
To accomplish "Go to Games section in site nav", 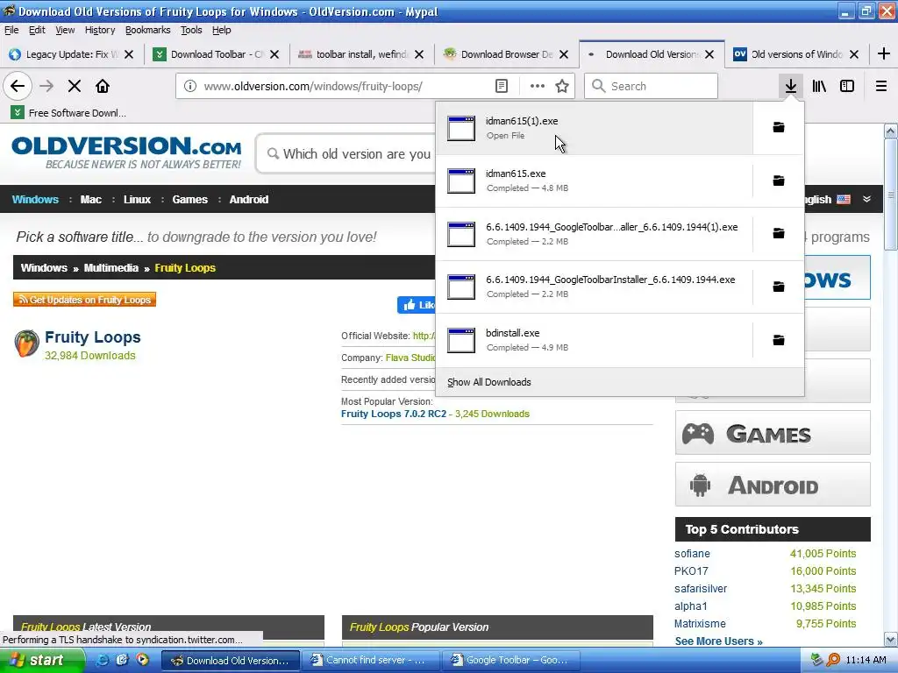I will 189,200.
